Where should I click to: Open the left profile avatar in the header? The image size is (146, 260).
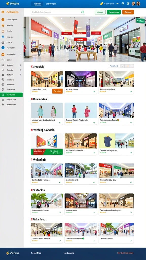[x=133, y=4]
